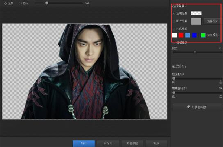The width and height of the screenshot is (223, 147).
Task: Select the transparent background radio option
Action: coord(174,13)
